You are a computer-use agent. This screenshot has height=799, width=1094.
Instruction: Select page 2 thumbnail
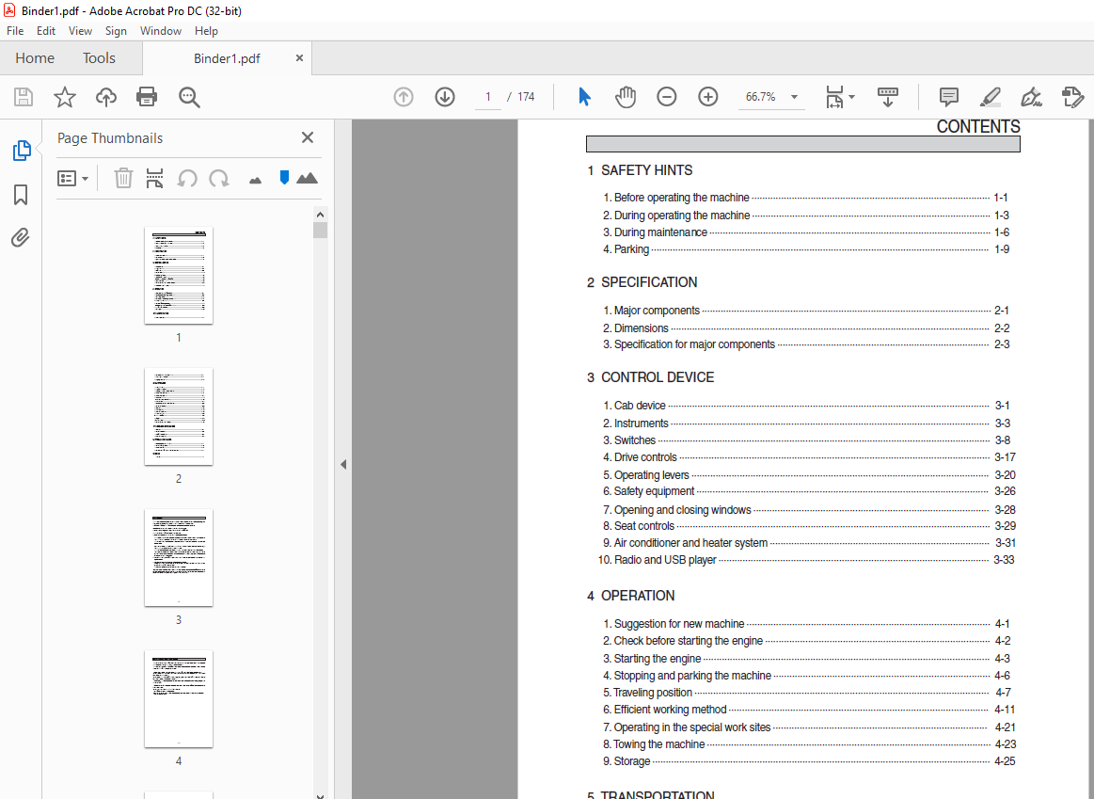[179, 417]
